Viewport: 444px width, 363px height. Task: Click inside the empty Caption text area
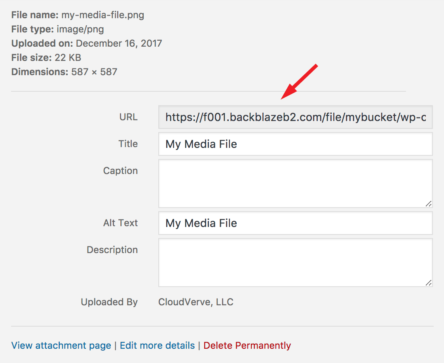(x=295, y=183)
